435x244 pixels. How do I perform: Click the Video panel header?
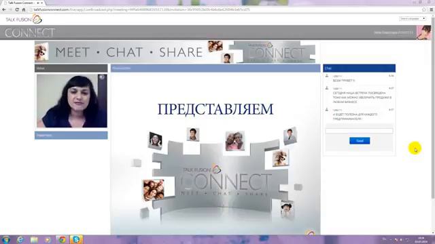[x=71, y=68]
